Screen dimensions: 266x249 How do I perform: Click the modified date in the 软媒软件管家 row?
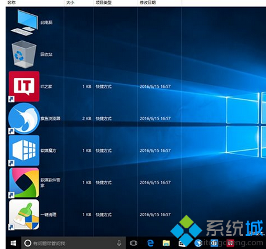coord(155,182)
